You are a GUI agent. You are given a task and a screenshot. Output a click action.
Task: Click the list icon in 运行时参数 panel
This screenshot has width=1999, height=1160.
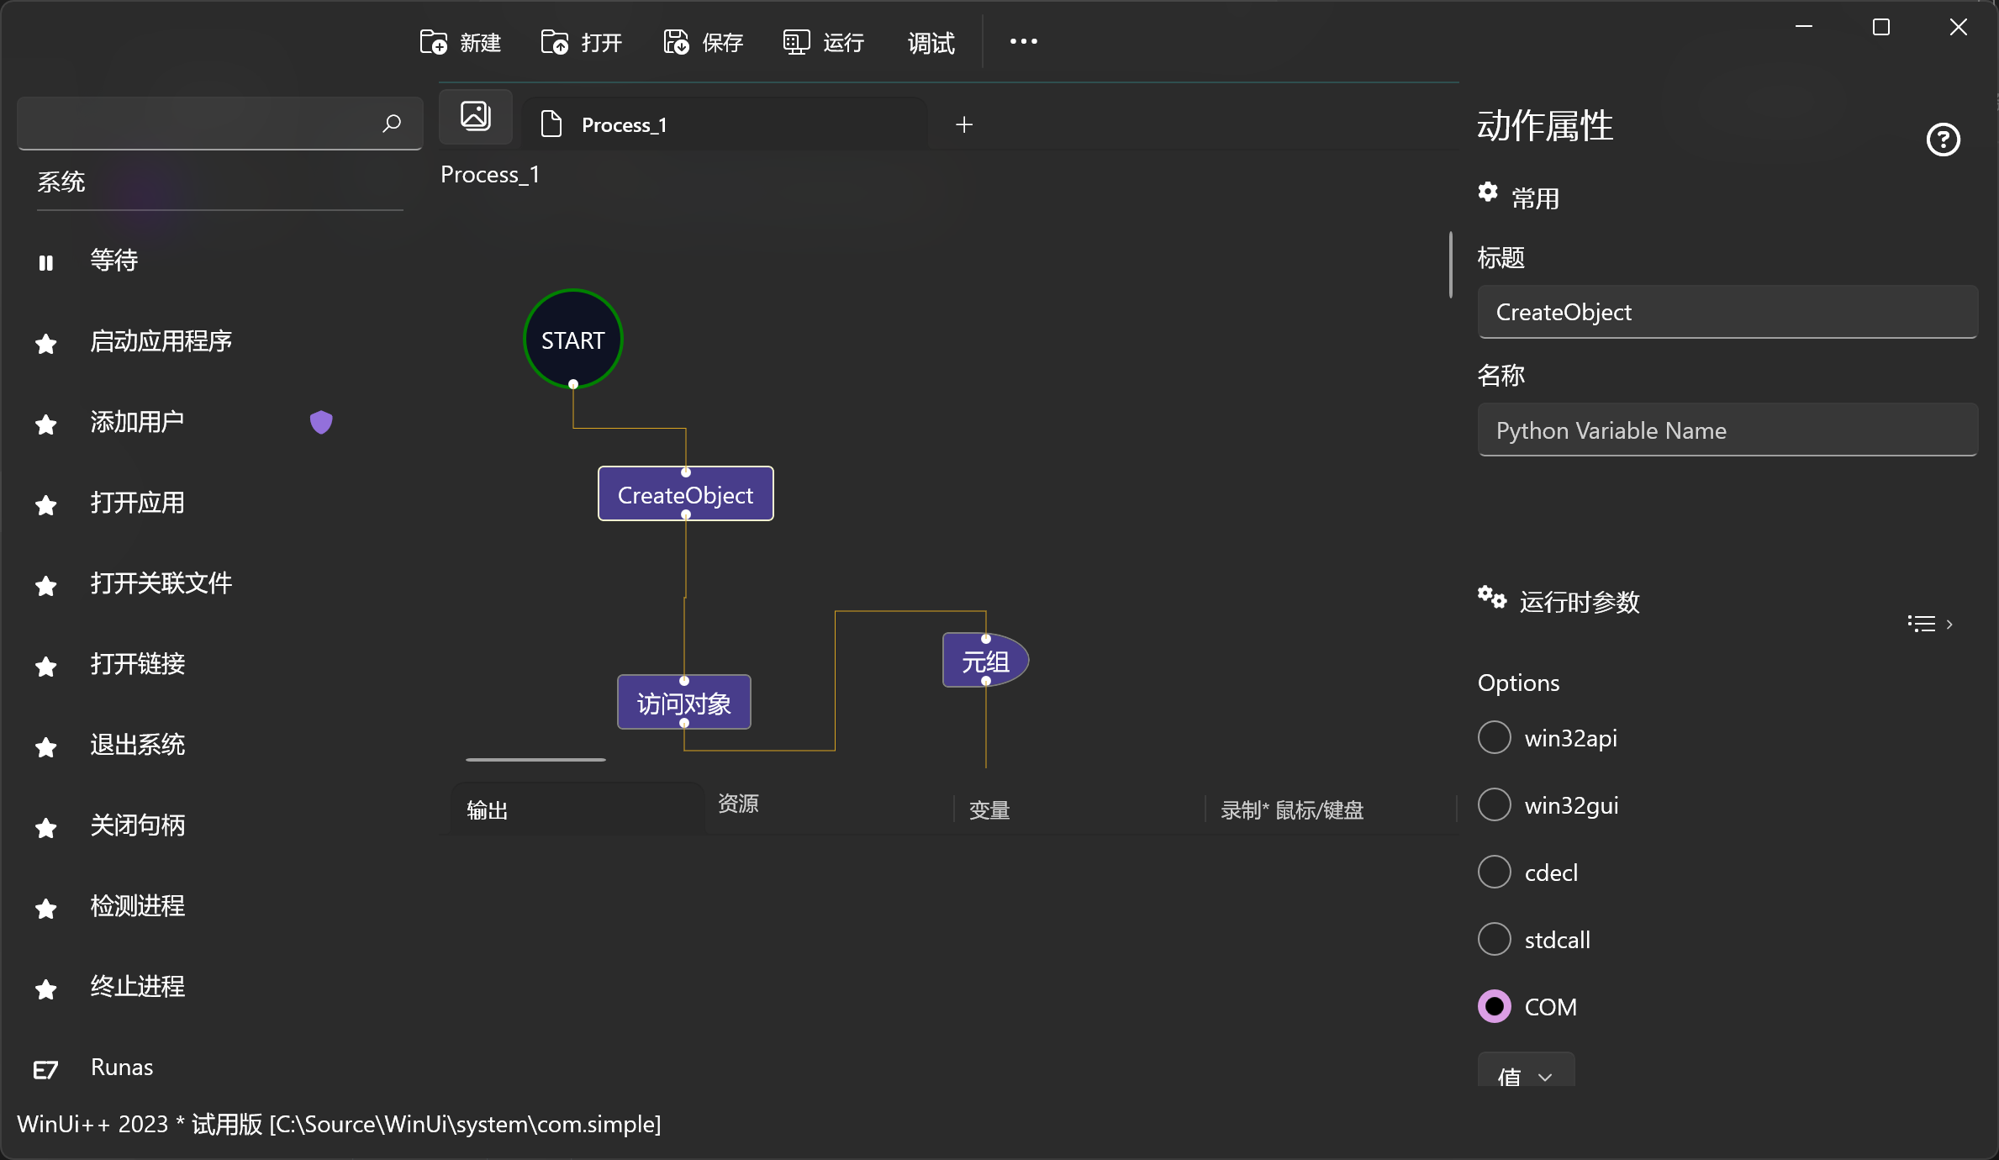[x=1919, y=624]
